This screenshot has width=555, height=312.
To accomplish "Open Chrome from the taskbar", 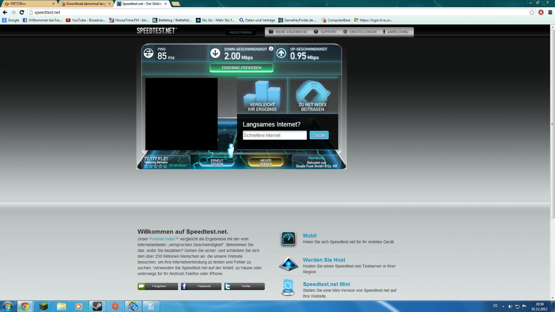I will tap(25, 306).
